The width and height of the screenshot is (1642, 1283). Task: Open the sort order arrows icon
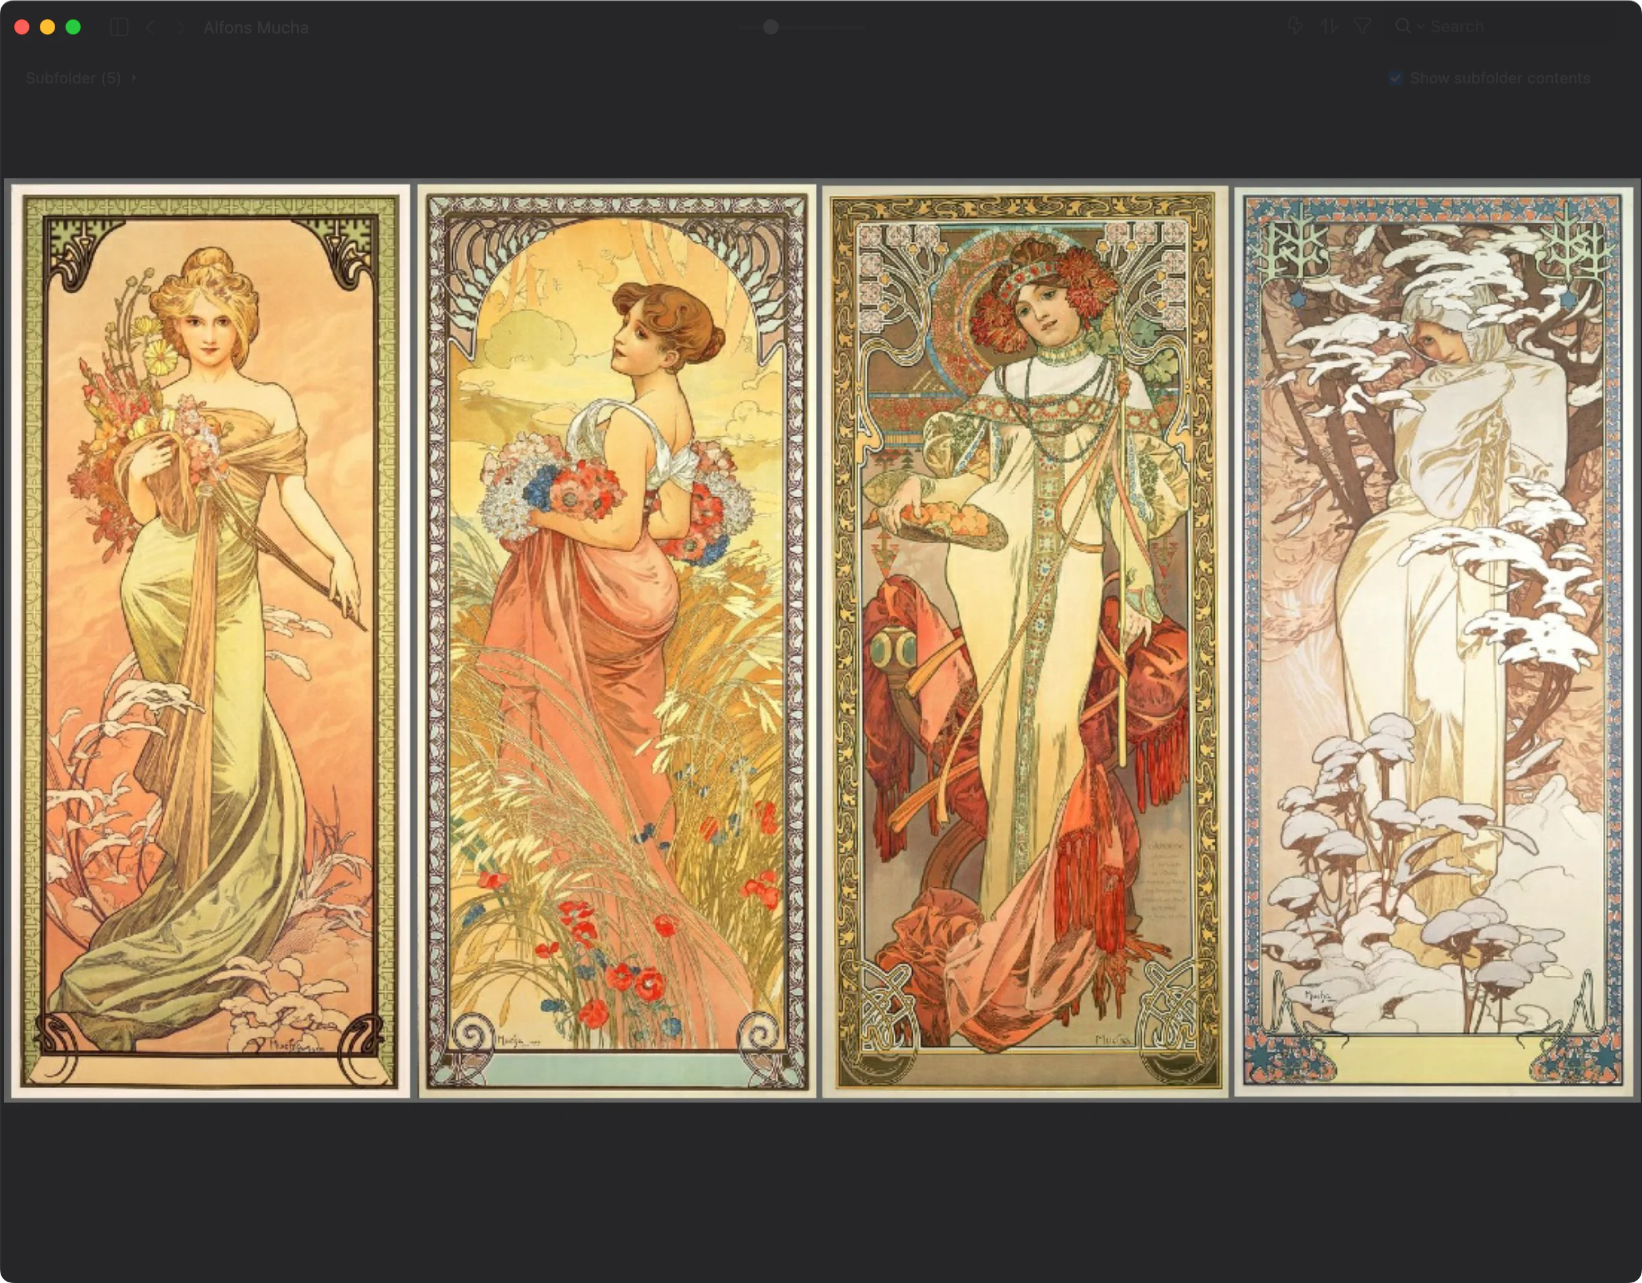1328,26
